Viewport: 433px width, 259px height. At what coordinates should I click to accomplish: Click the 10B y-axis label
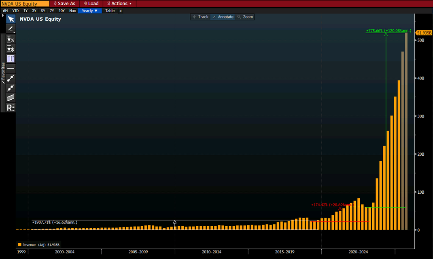pyautogui.click(x=421, y=192)
